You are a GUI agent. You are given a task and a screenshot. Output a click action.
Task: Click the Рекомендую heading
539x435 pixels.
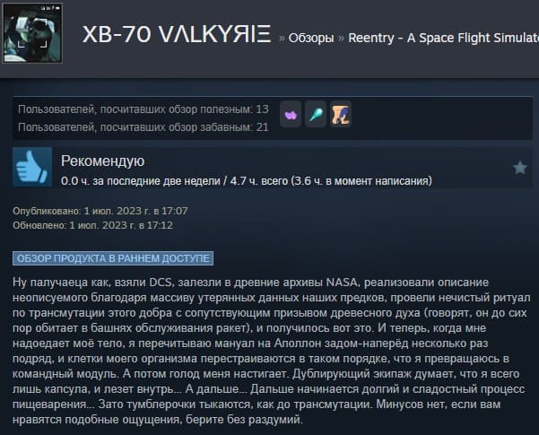103,161
